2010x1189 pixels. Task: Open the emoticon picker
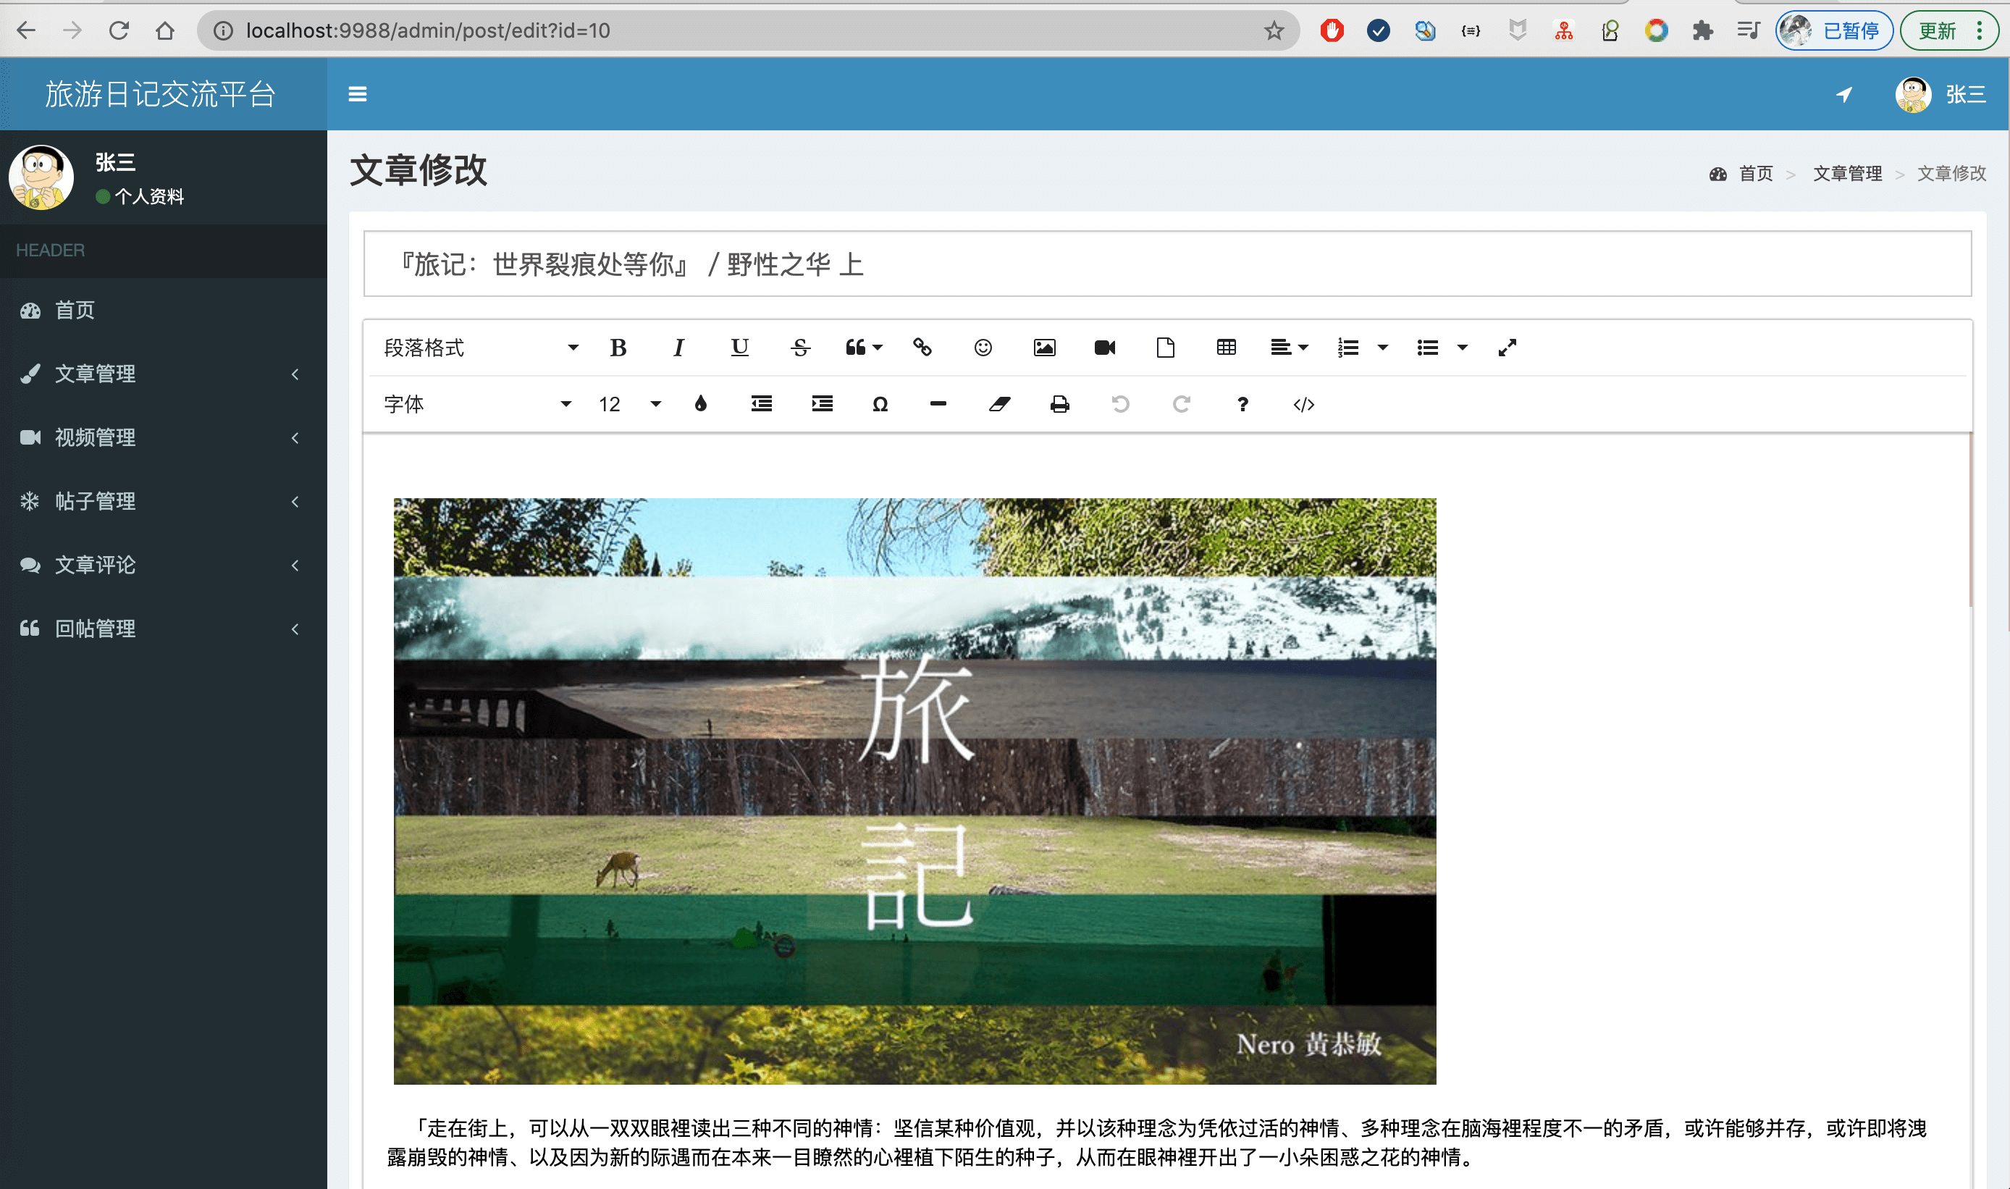pos(983,348)
